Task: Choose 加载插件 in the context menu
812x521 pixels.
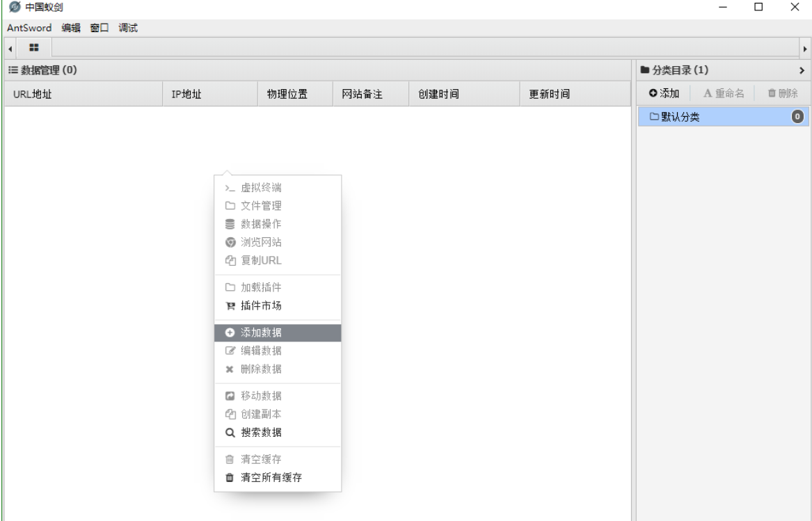Action: pyautogui.click(x=278, y=287)
